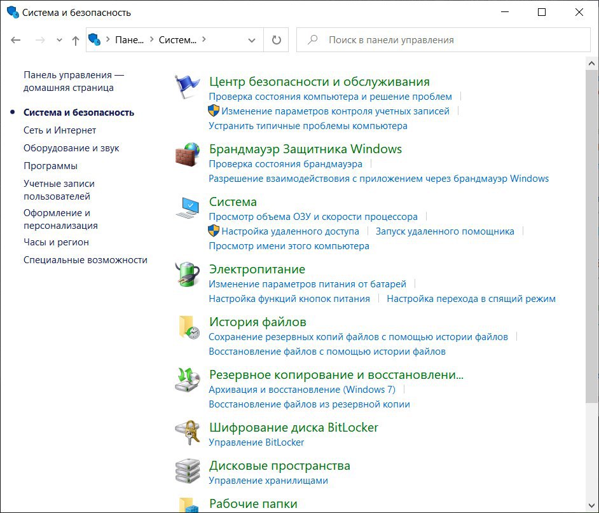Viewport: 599px width, 513px height.
Task: Open Часы и регион category
Action: pos(56,242)
